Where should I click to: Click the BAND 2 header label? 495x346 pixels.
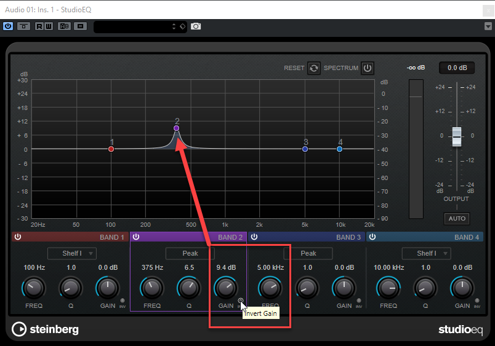coord(230,237)
